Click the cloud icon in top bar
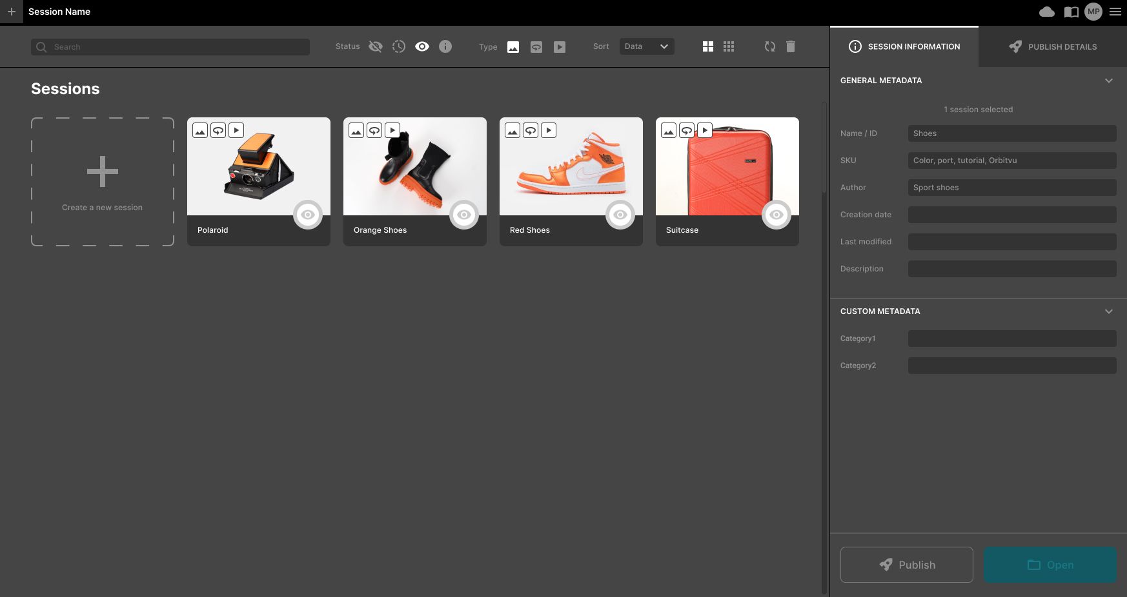This screenshot has width=1127, height=597. pos(1047,12)
